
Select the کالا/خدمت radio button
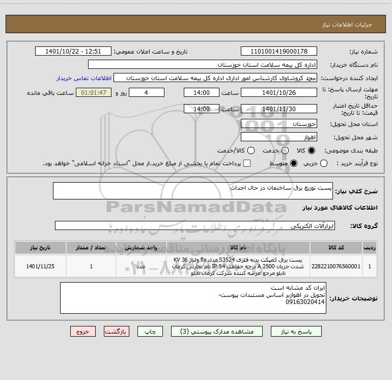[x=251, y=150]
